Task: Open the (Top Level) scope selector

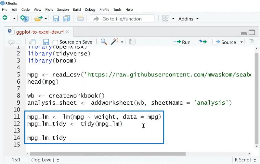Action: pos(45,160)
